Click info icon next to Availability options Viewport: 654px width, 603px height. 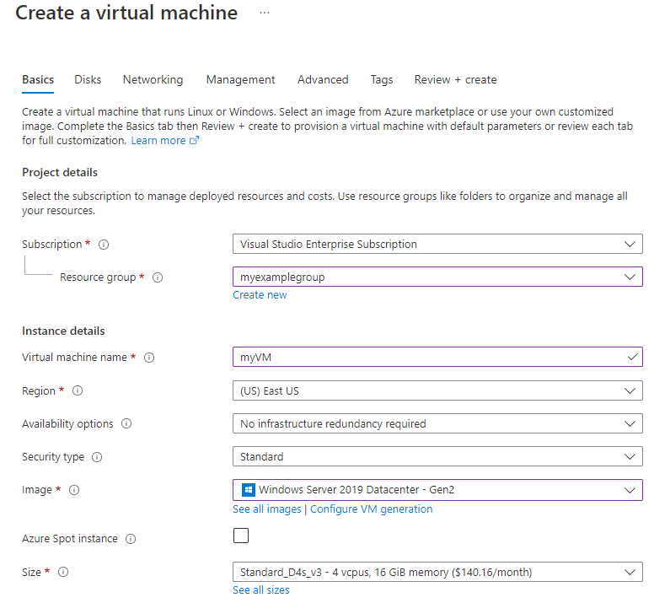click(126, 424)
